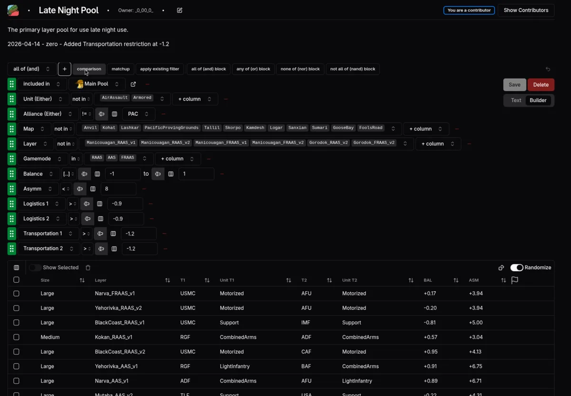Choose 'apply existing filter' option
The width and height of the screenshot is (571, 396).
pos(159,69)
